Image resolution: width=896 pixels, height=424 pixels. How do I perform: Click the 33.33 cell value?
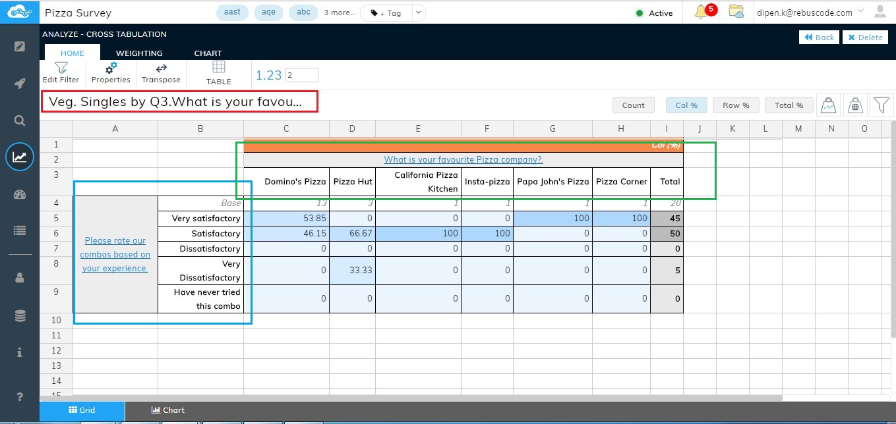353,271
